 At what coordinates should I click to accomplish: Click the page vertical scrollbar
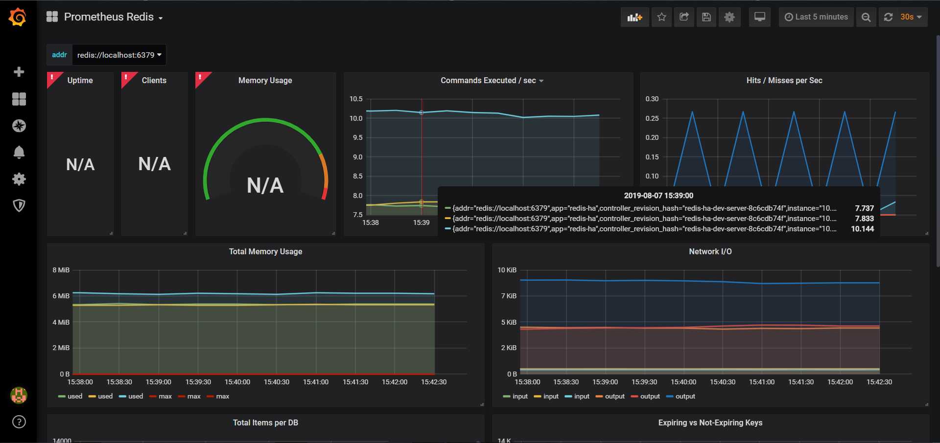click(x=938, y=151)
